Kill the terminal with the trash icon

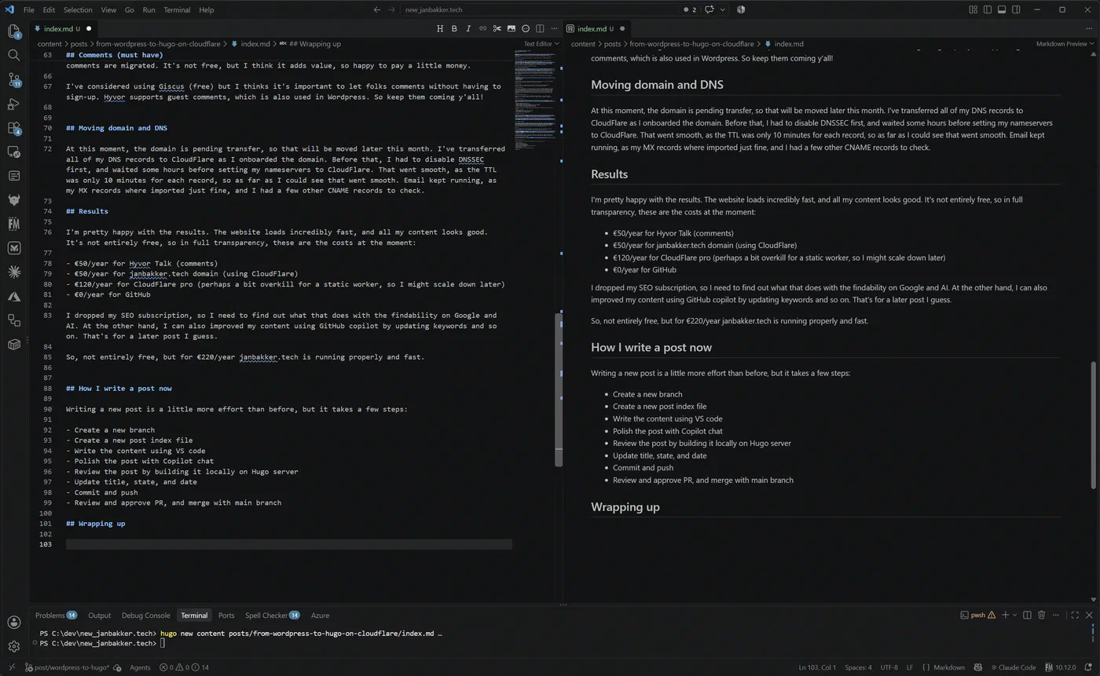coord(1042,616)
